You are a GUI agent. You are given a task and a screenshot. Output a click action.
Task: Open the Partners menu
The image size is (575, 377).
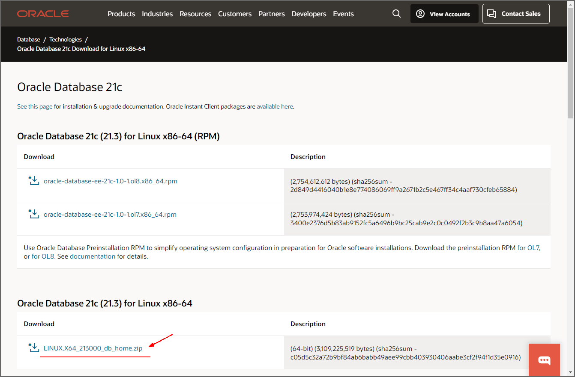[x=272, y=14]
